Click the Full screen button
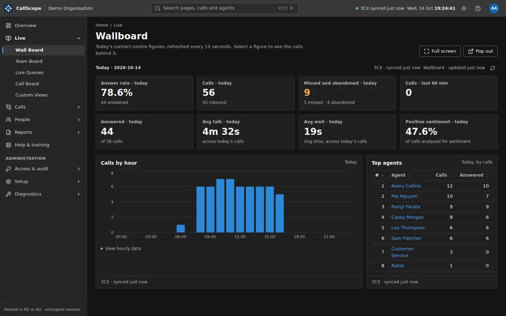Image resolution: width=506 pixels, height=316 pixels. coord(440,51)
